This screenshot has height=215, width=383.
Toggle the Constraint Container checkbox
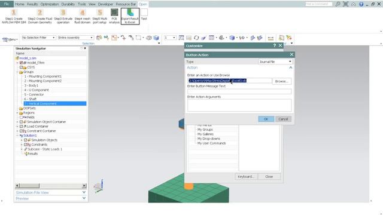click(22, 131)
